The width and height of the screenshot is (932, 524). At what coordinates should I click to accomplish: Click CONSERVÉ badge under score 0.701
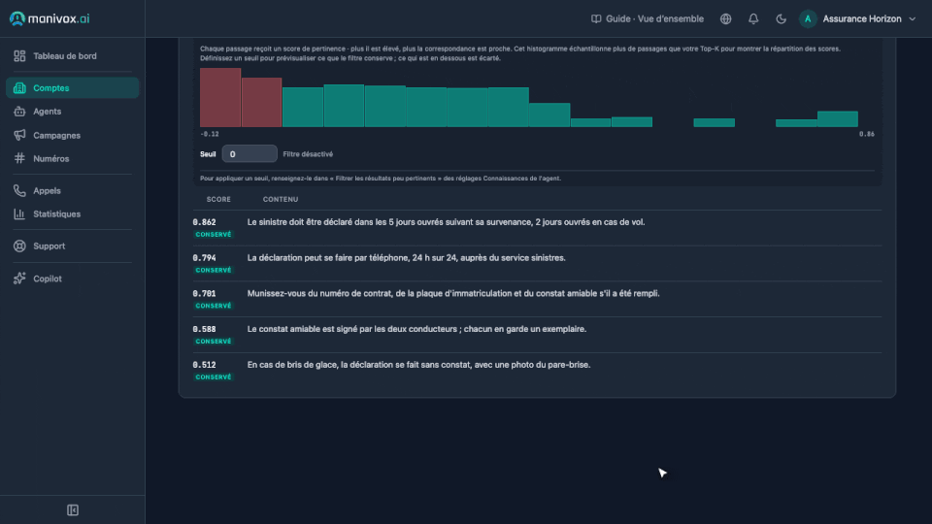(214, 306)
